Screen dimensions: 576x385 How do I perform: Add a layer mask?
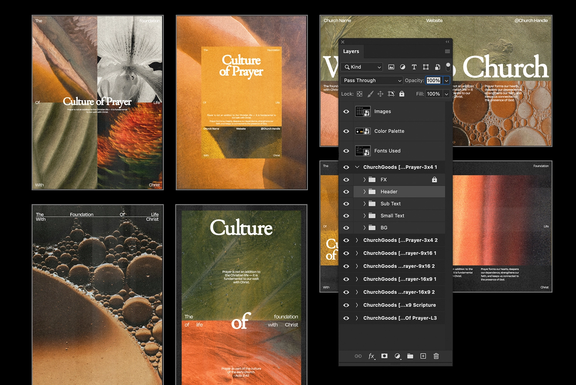pos(384,356)
